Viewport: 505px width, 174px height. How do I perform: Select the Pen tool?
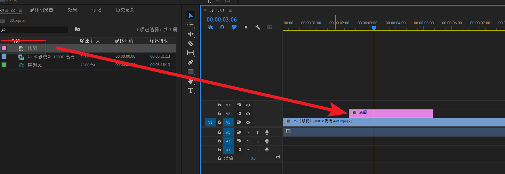pyautogui.click(x=190, y=62)
